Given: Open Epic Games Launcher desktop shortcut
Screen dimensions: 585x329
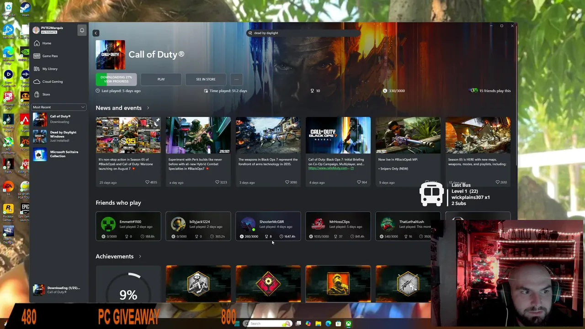Looking at the screenshot, I should (x=25, y=212).
